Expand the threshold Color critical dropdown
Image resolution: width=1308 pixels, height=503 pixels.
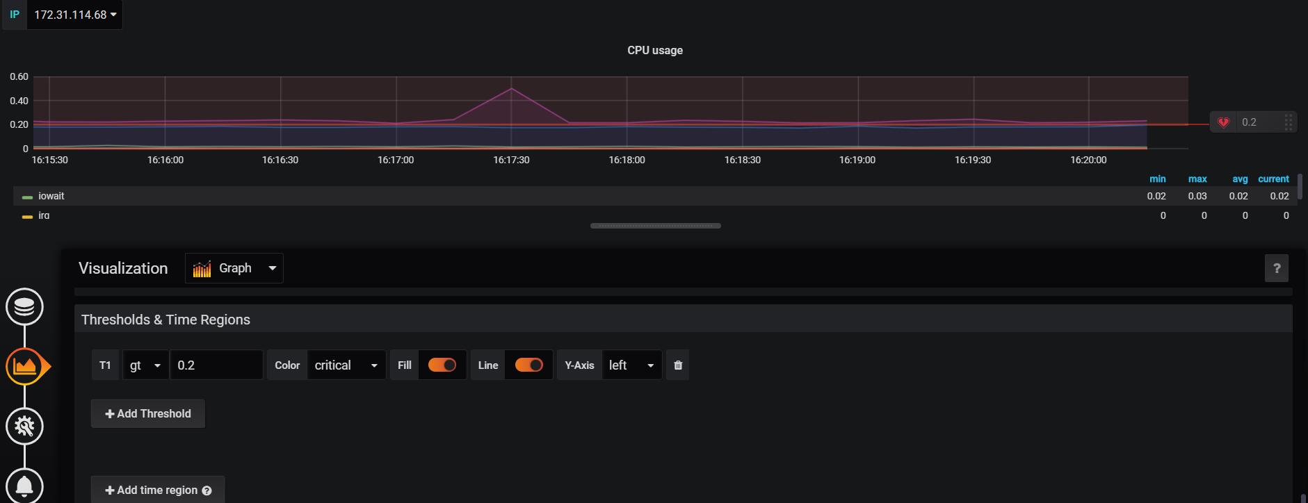pos(346,365)
